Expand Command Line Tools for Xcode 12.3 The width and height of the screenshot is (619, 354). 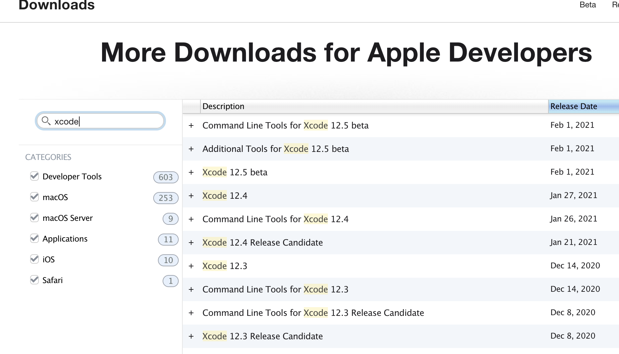click(x=191, y=289)
